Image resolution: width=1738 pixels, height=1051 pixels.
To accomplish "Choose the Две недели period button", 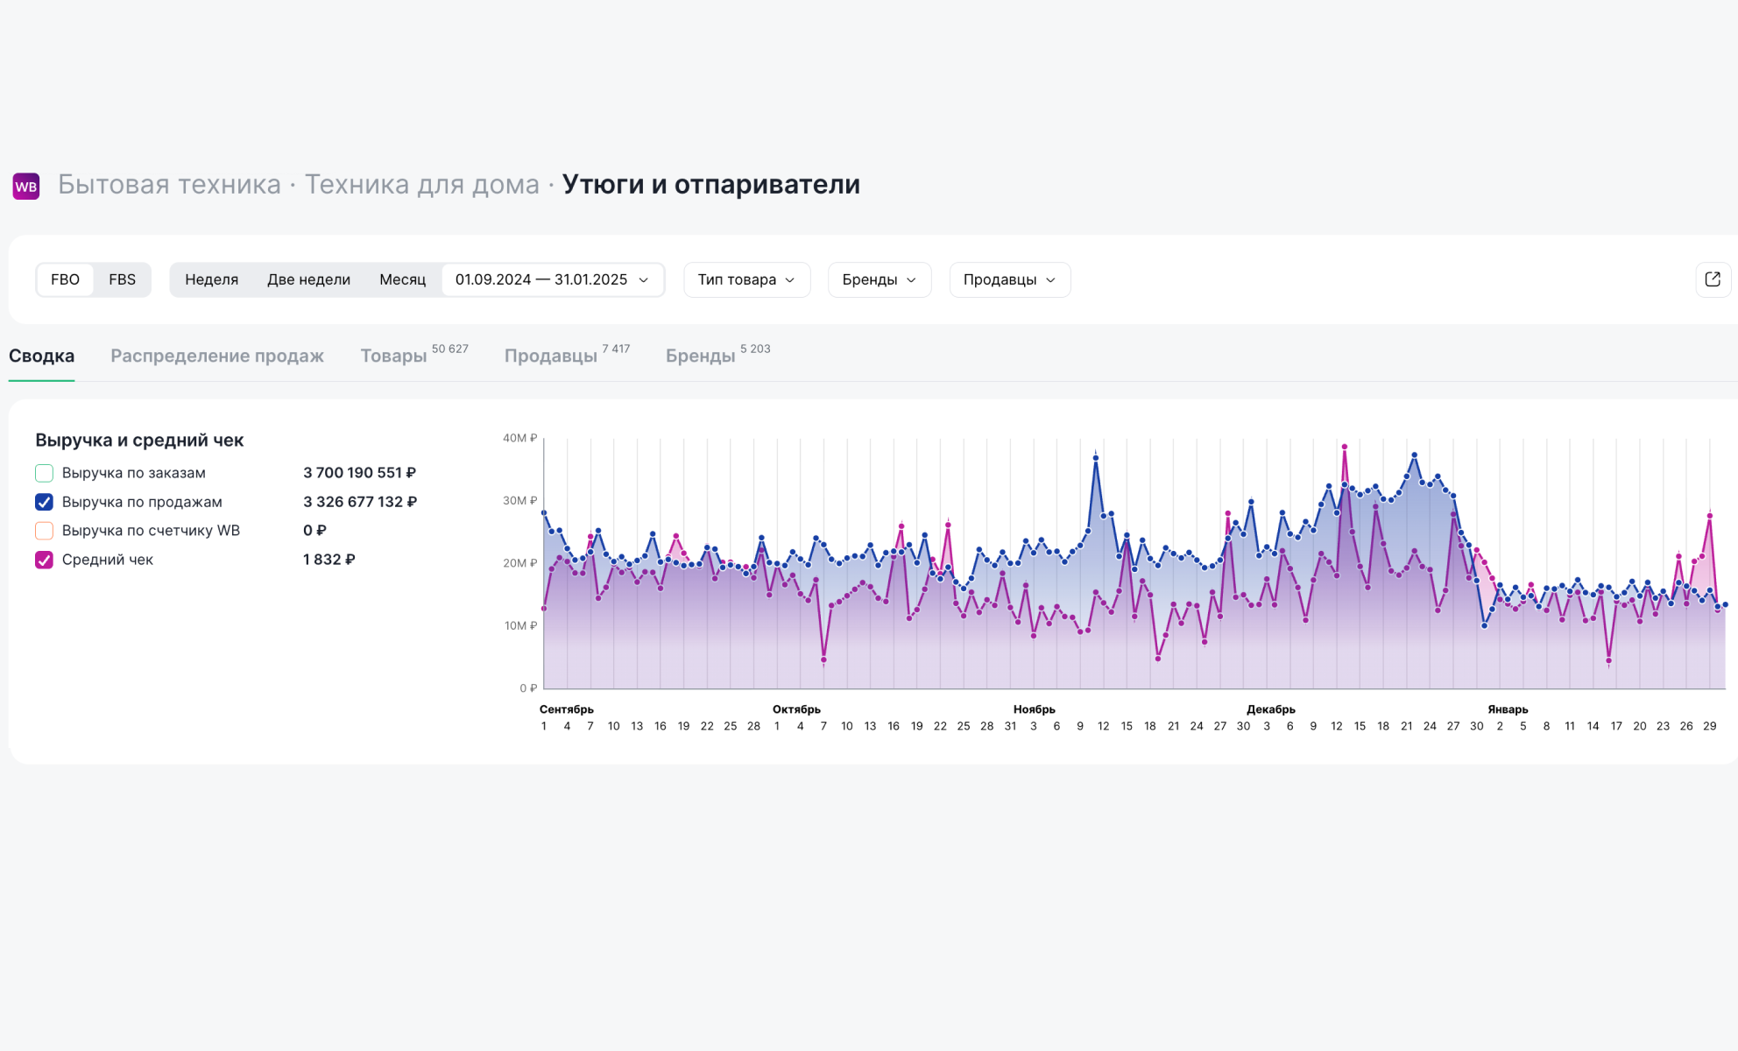I will pos(308,279).
